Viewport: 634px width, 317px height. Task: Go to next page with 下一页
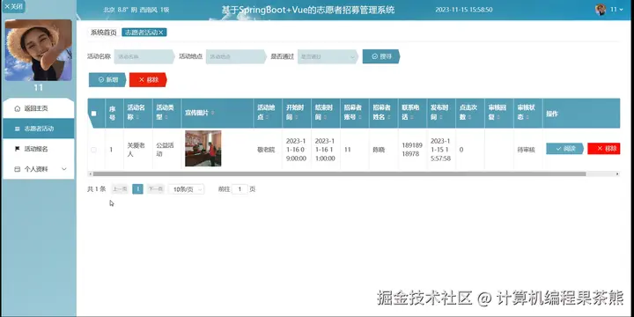[x=155, y=188]
